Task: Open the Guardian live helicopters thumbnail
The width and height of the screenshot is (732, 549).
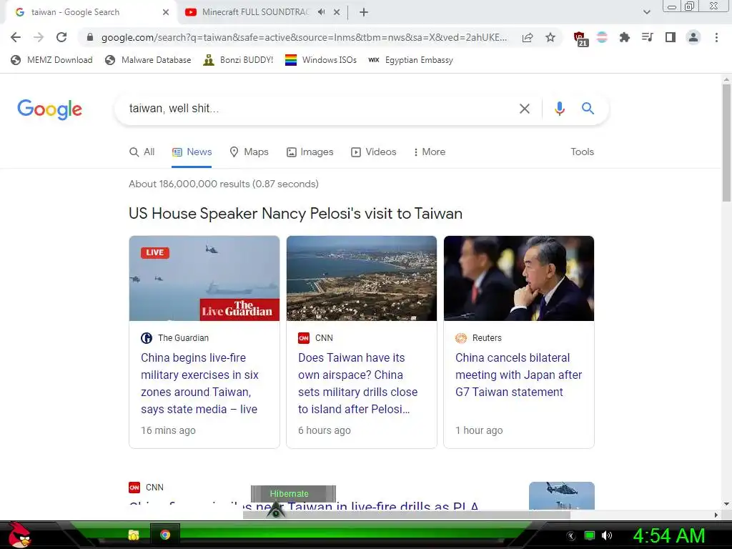Action: tap(204, 278)
